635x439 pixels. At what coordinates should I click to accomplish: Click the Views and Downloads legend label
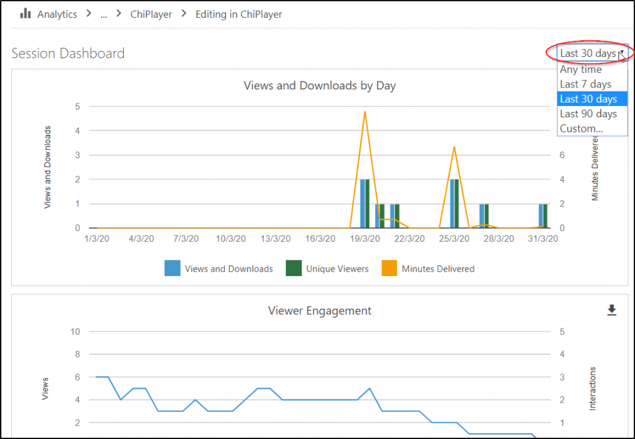[x=229, y=269]
